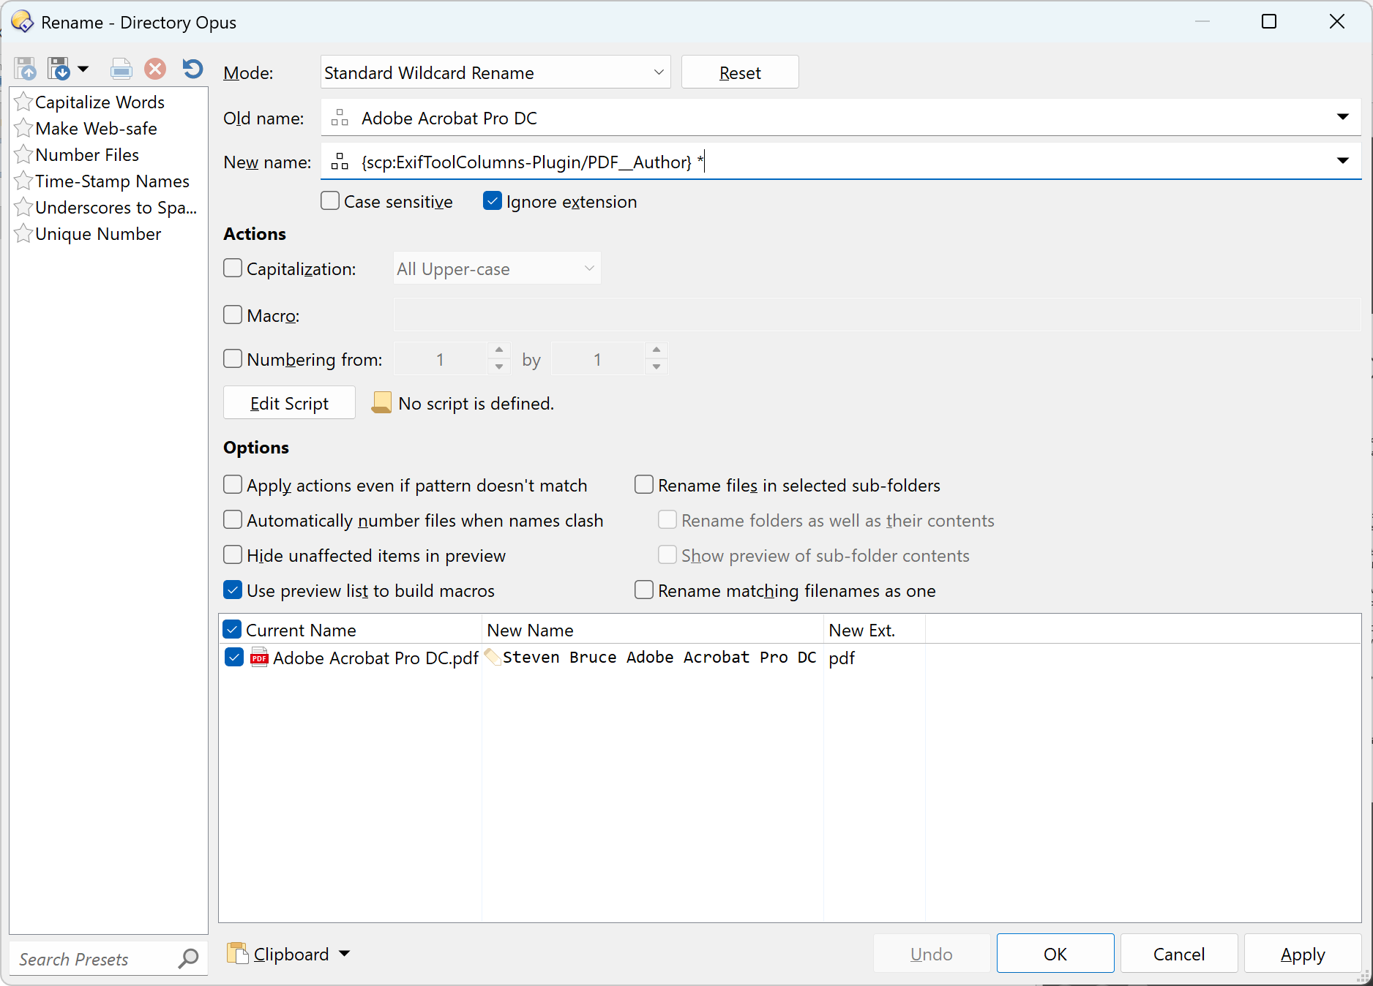Expand the Old name history dropdown arrow
This screenshot has width=1373, height=986.
click(x=1342, y=118)
